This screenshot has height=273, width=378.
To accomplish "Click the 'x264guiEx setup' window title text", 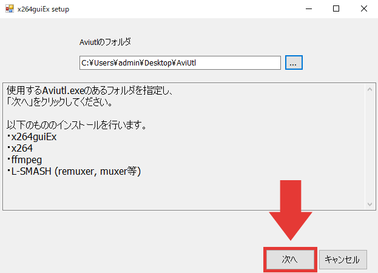I will pos(43,9).
